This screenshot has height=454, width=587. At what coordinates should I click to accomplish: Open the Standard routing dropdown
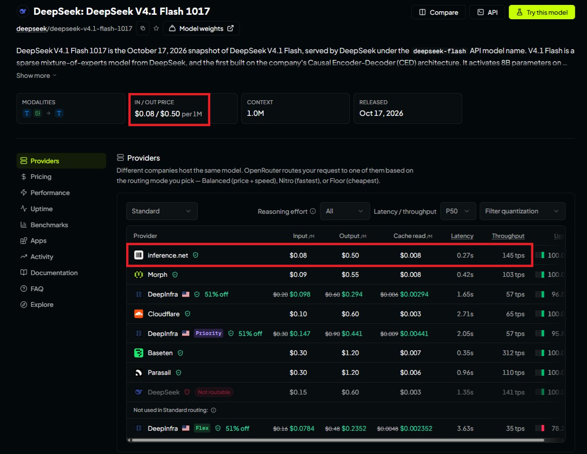point(162,211)
